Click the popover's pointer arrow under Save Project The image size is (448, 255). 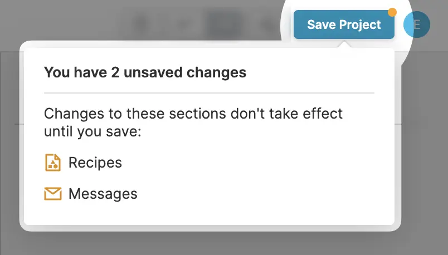[345, 45]
